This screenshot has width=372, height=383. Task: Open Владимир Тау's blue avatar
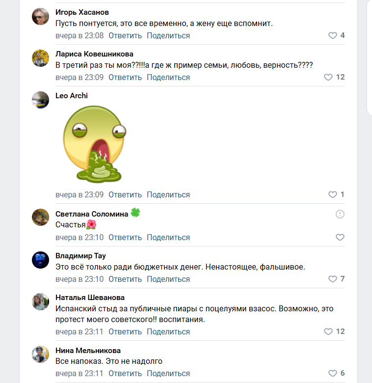(40, 260)
